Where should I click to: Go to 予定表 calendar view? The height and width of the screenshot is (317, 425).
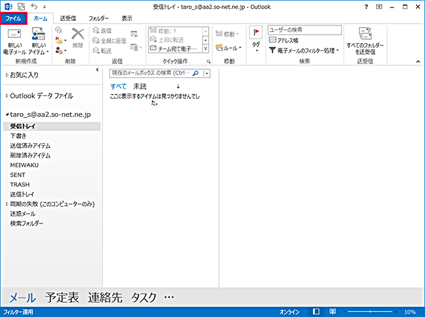tap(62, 297)
